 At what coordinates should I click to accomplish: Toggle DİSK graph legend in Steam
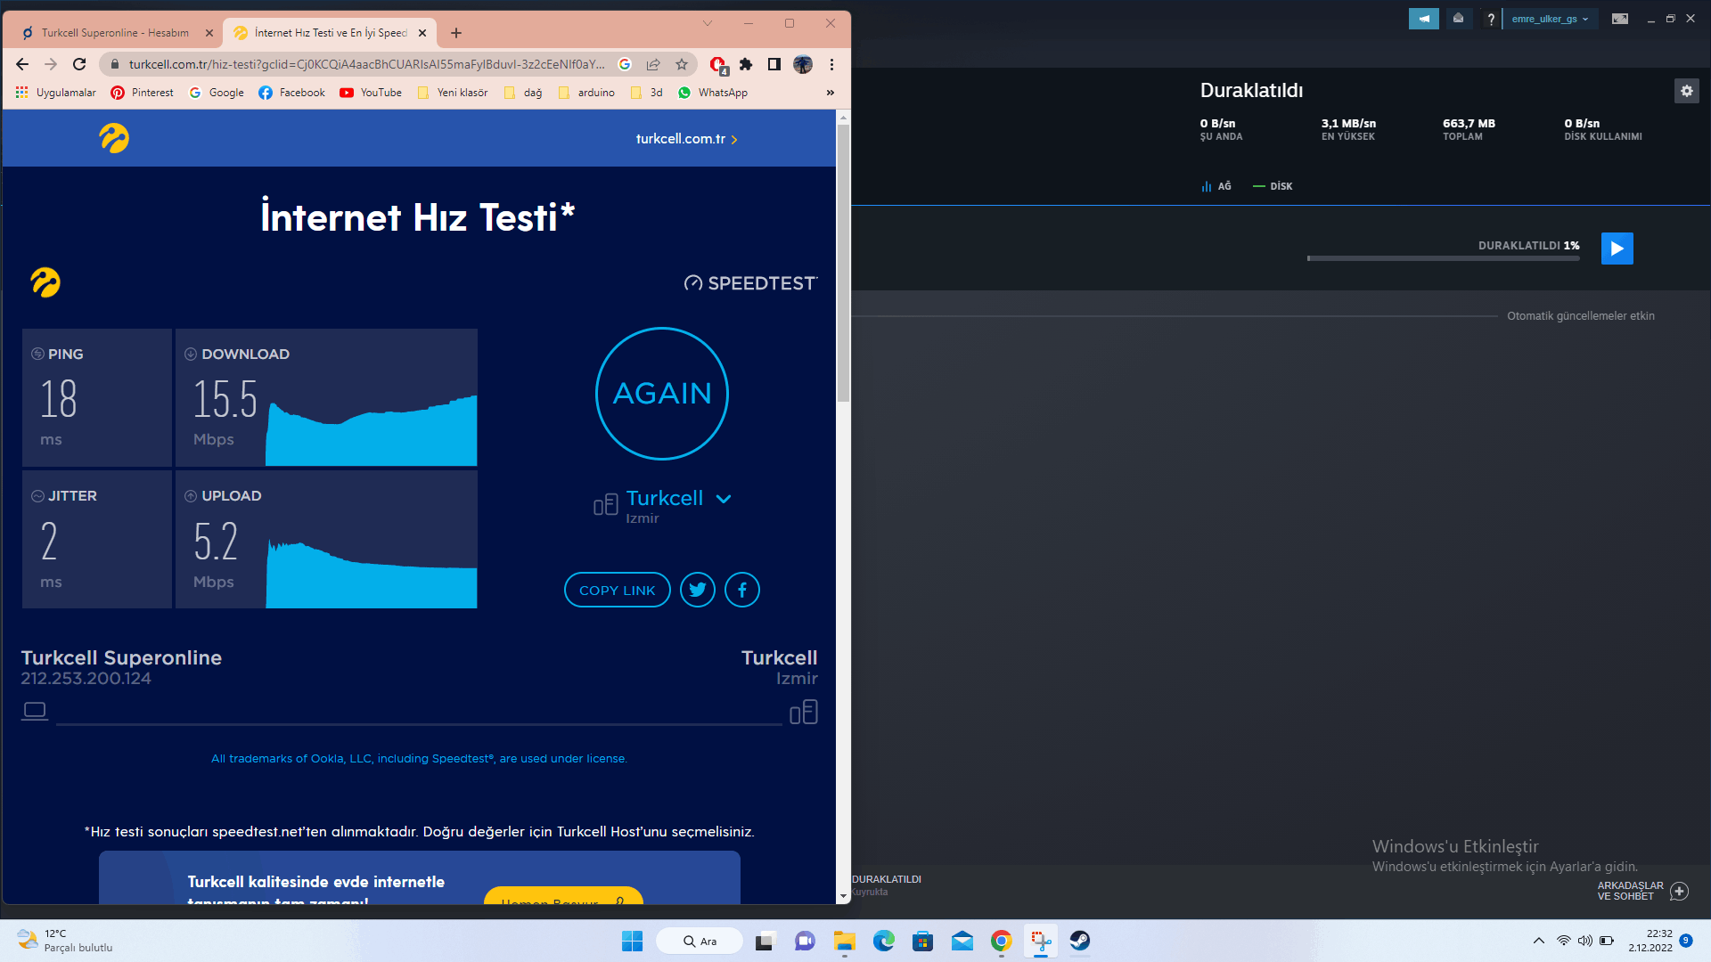coord(1273,186)
